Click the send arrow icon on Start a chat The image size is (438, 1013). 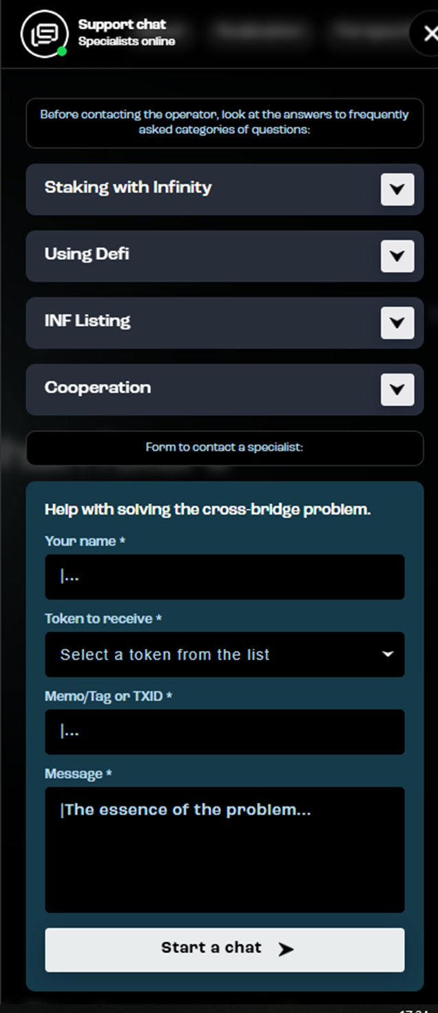(x=286, y=950)
